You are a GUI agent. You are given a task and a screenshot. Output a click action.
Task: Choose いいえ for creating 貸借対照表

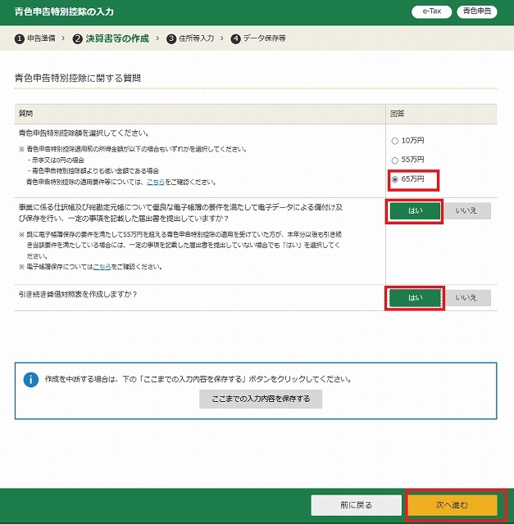[x=467, y=298]
